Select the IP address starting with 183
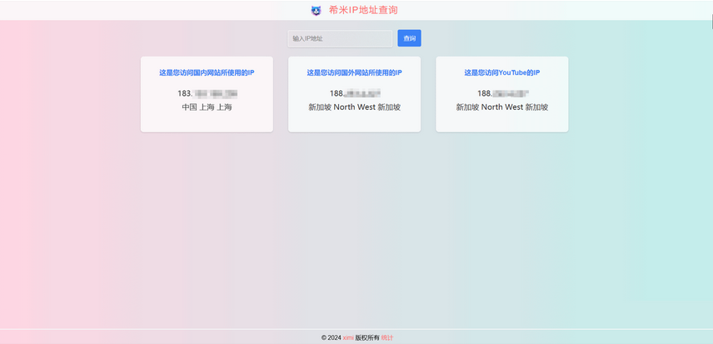713x344 pixels. pos(207,94)
